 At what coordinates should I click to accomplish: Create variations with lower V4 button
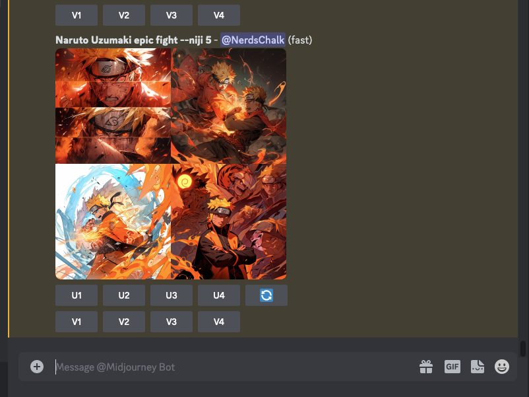tap(218, 322)
